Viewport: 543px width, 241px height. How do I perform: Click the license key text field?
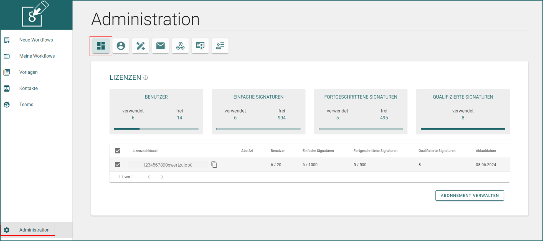(168, 165)
